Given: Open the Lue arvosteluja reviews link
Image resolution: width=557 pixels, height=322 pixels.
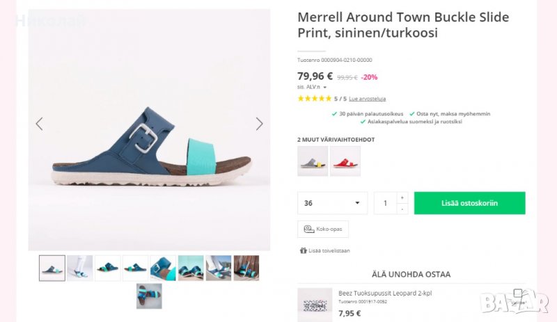Looking at the screenshot, I should [x=367, y=99].
